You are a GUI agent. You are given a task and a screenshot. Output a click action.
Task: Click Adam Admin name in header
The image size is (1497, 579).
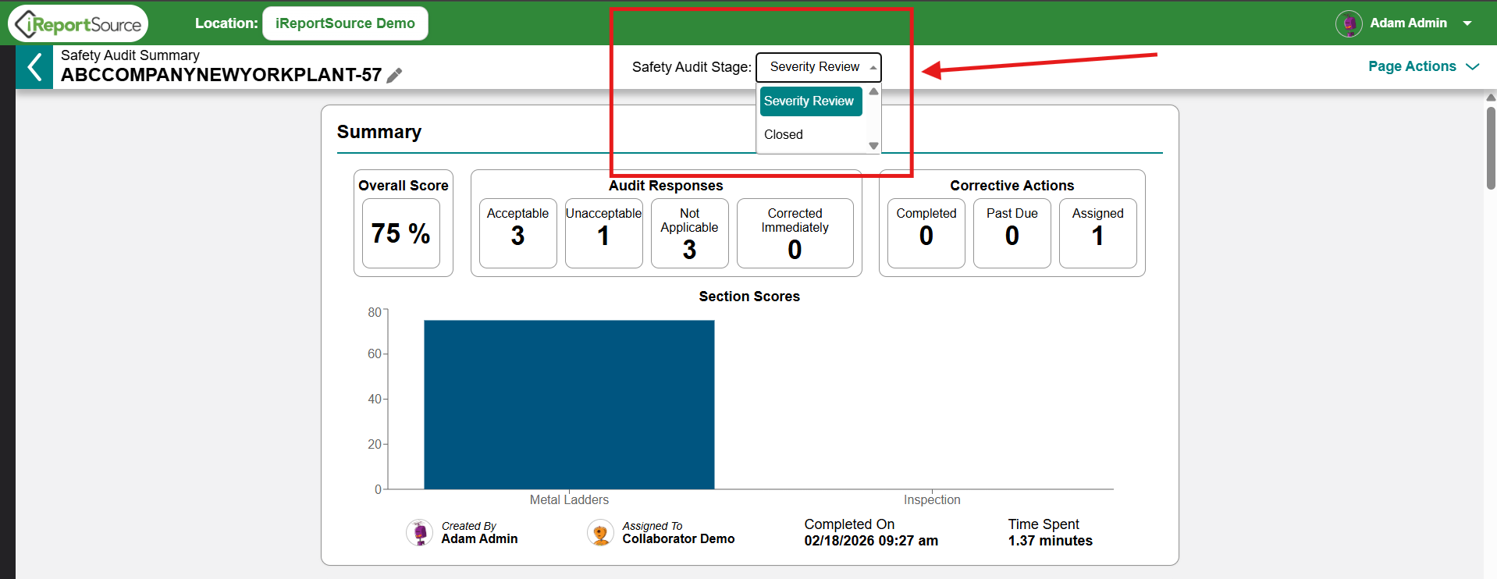(x=1408, y=23)
